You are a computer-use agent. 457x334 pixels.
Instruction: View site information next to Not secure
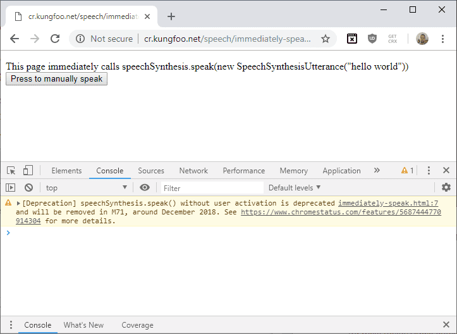click(80, 39)
